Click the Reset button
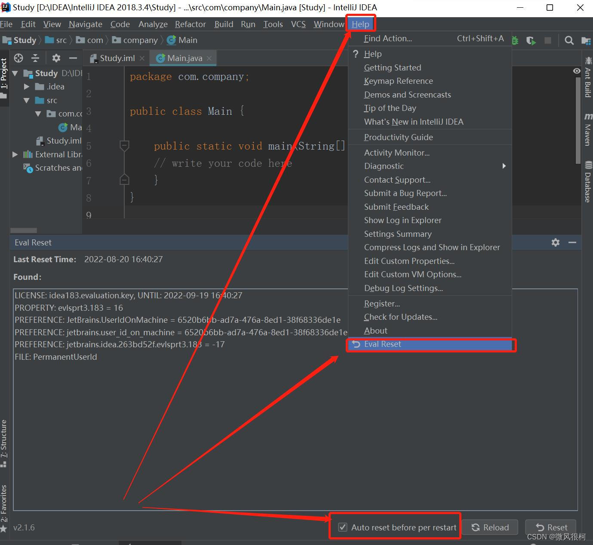593x545 pixels. pyautogui.click(x=551, y=527)
